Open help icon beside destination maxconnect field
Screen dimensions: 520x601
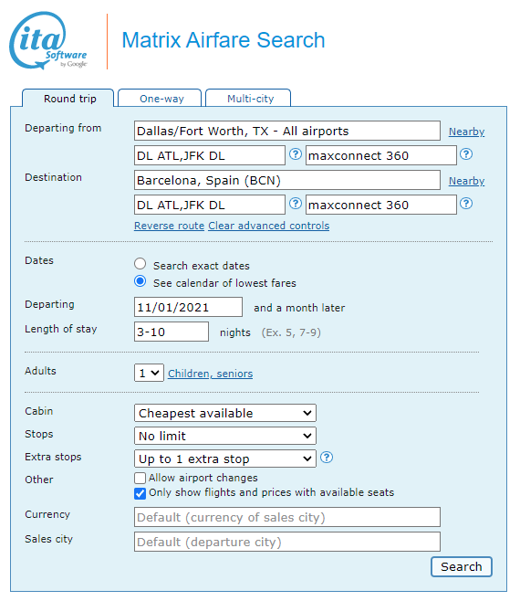coord(466,204)
